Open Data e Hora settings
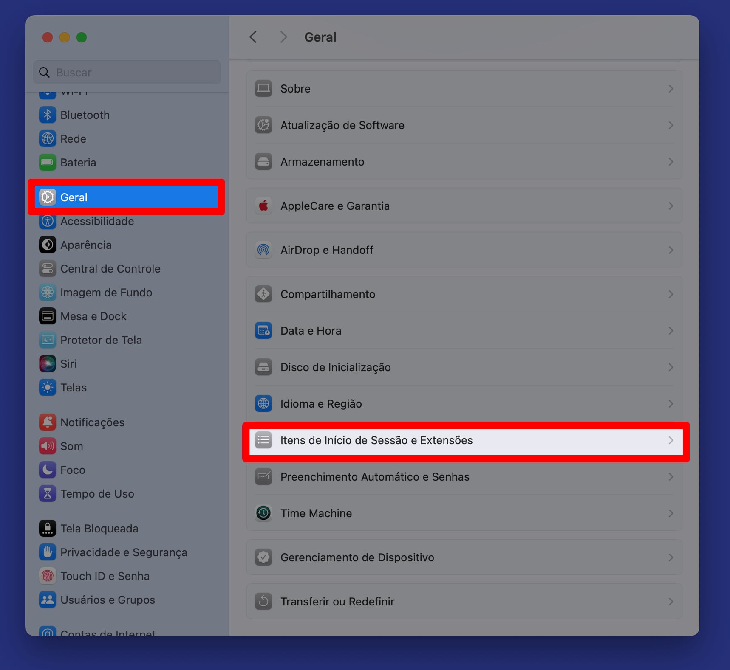The height and width of the screenshot is (670, 730). (311, 331)
